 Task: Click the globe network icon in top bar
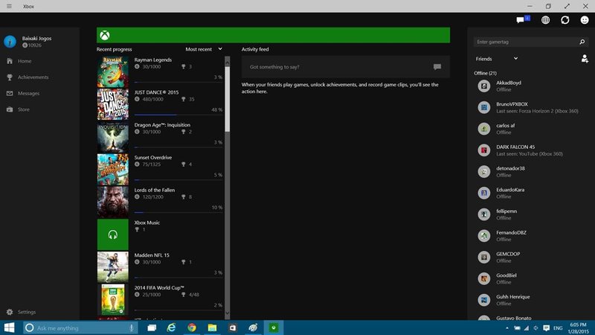click(545, 20)
